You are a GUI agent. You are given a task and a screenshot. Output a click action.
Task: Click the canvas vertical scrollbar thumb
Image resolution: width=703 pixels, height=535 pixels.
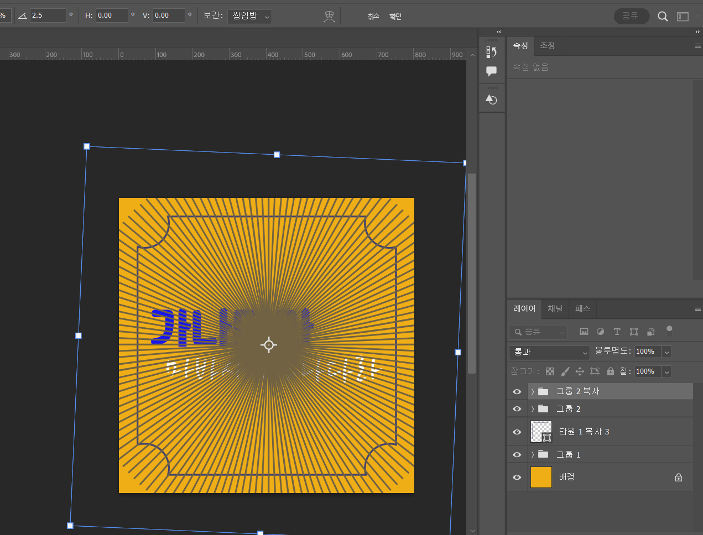(472, 274)
